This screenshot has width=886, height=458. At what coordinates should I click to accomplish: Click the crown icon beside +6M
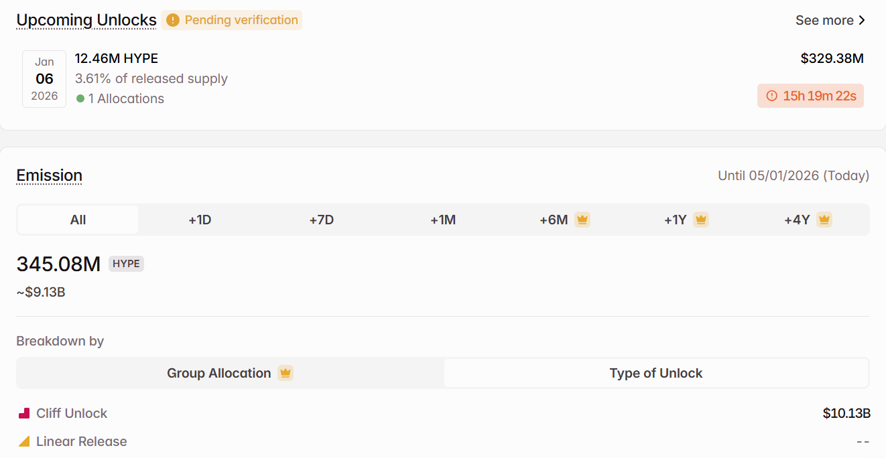582,220
